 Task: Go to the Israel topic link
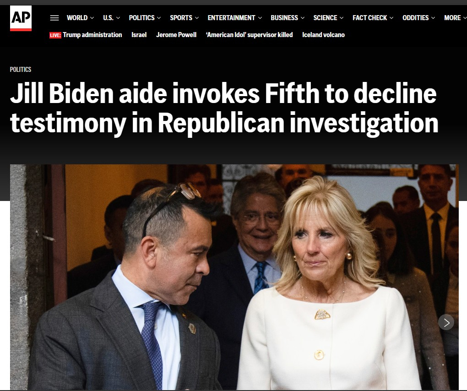tap(139, 35)
